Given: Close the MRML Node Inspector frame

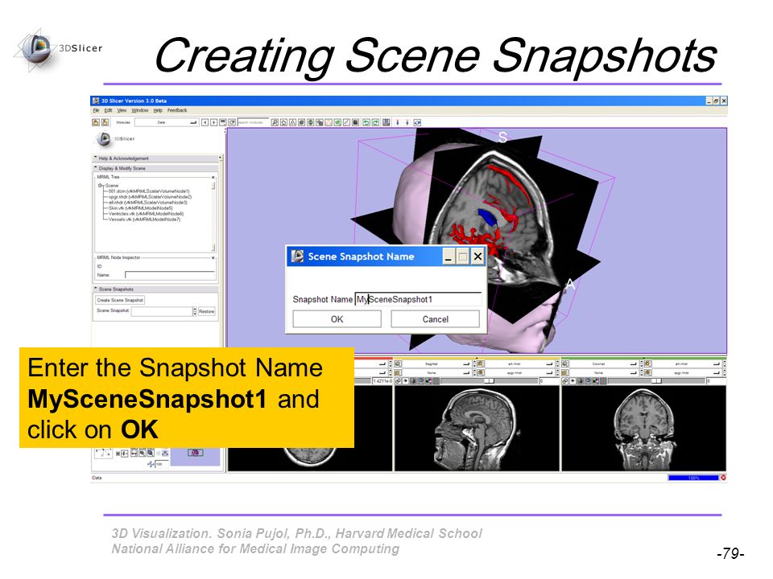Looking at the screenshot, I should pyautogui.click(x=213, y=258).
